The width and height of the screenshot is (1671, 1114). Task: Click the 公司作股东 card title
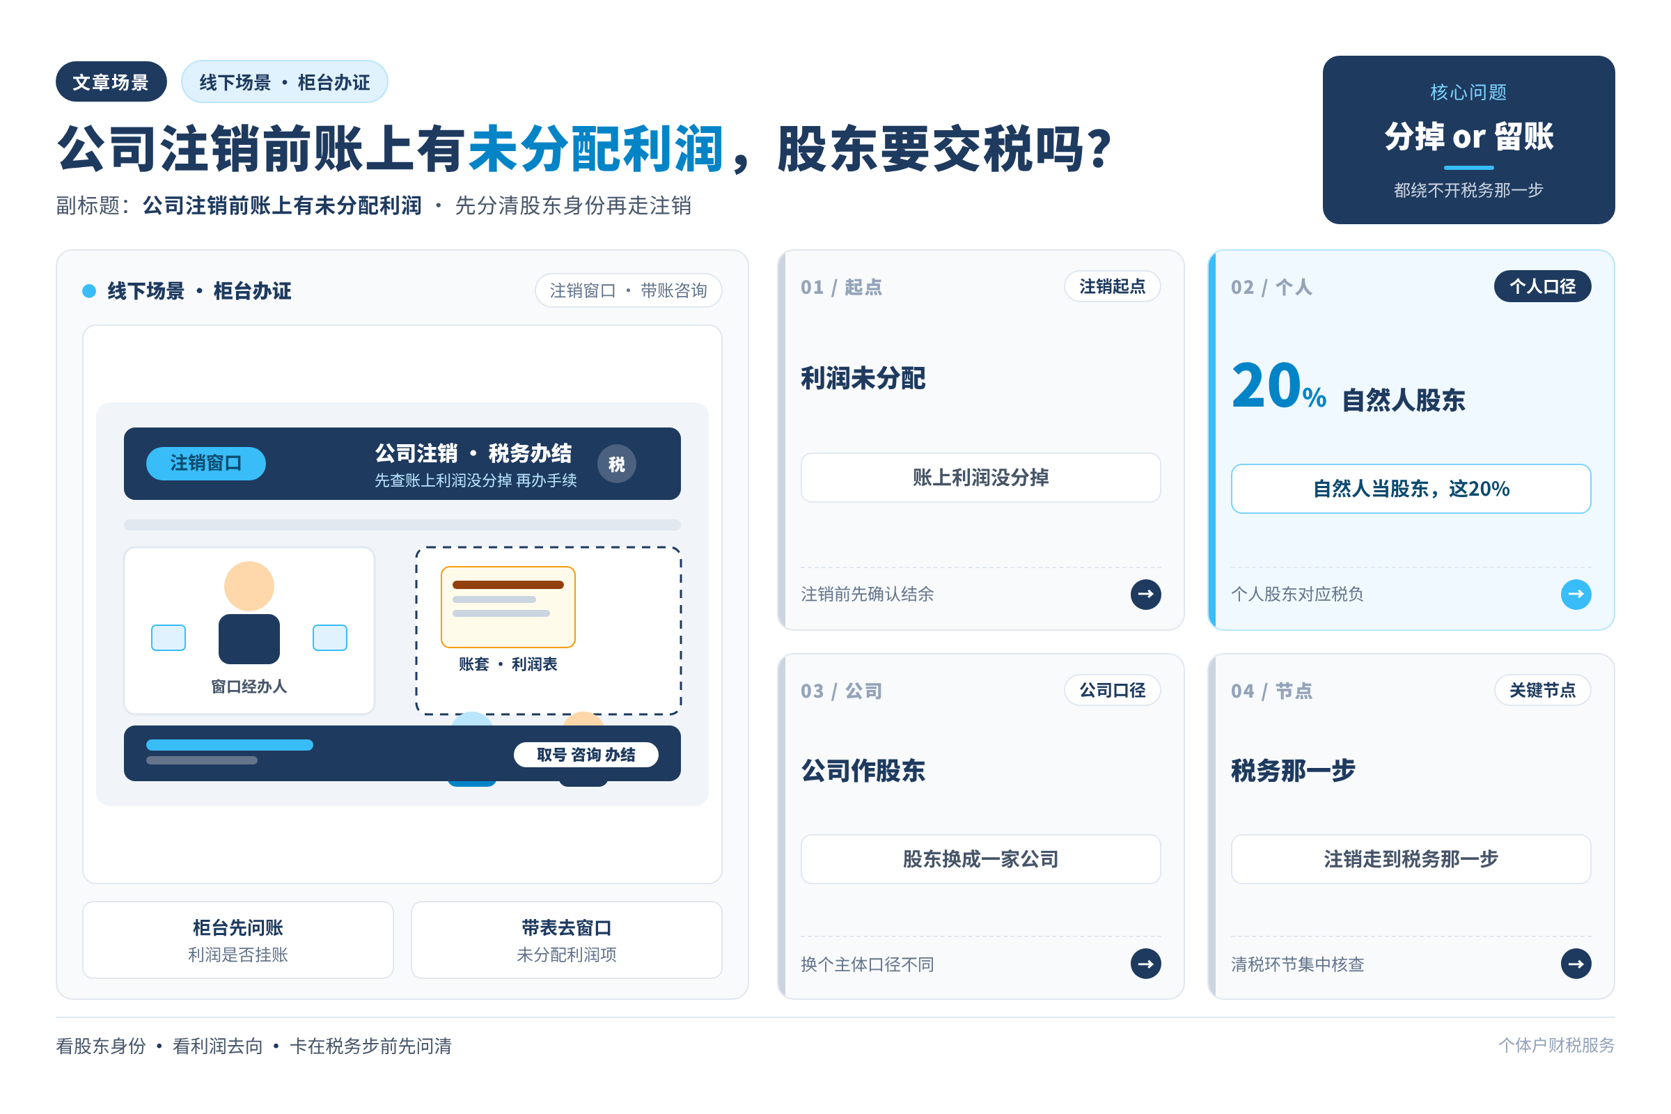(863, 770)
